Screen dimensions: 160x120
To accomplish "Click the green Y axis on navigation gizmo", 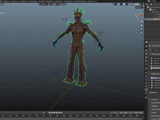I will coord(140,14).
